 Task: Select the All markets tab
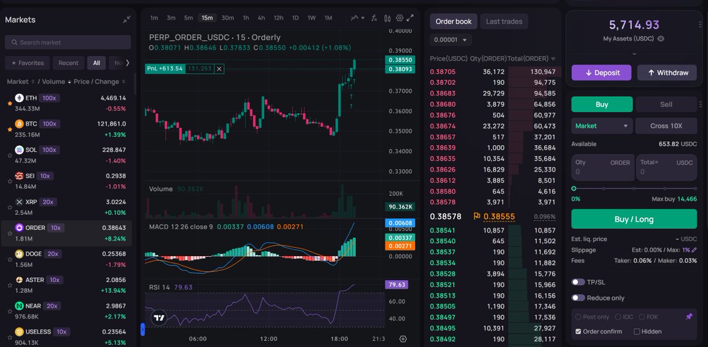(96, 63)
